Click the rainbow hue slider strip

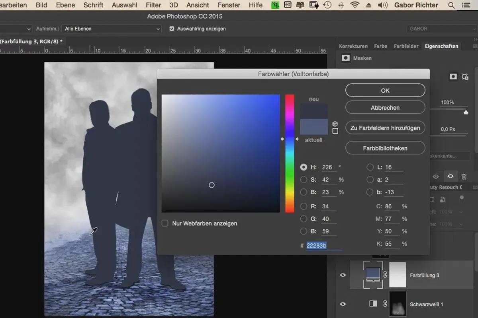click(290, 153)
